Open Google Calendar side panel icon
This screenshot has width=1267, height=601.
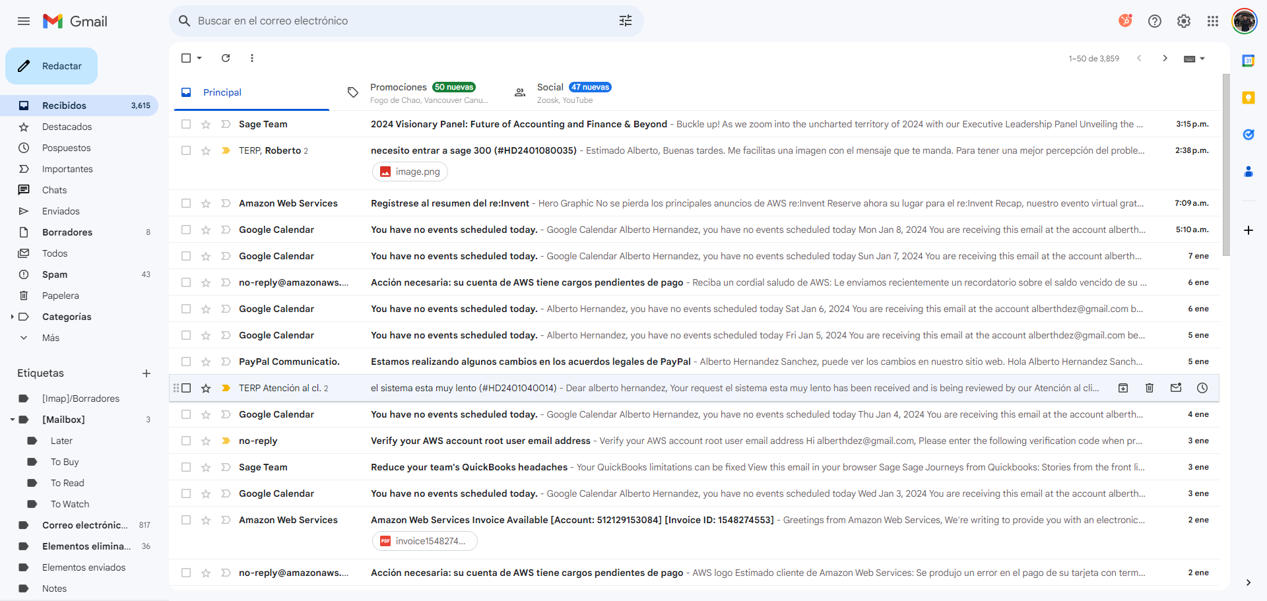coord(1249,61)
